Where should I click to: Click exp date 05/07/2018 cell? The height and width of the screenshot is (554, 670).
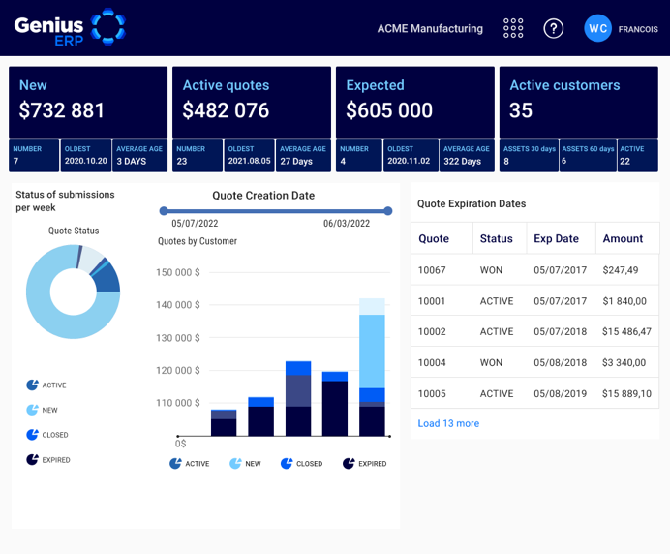(x=561, y=331)
